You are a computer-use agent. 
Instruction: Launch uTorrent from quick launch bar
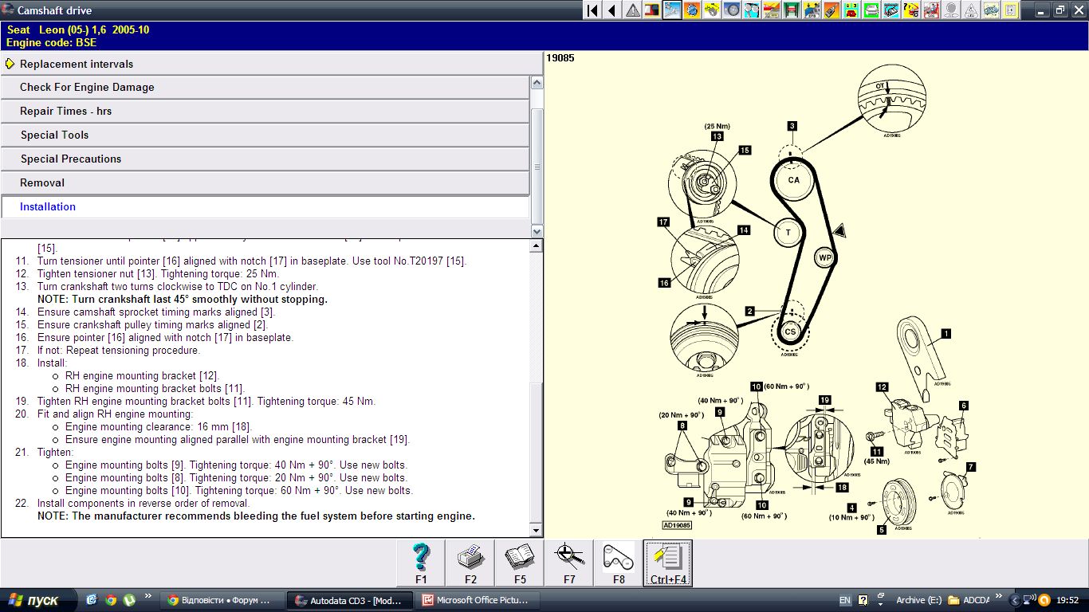(x=130, y=600)
